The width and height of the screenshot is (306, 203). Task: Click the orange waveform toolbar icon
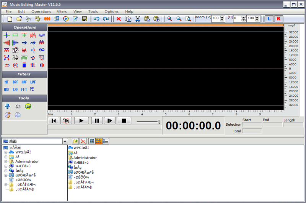47,19
